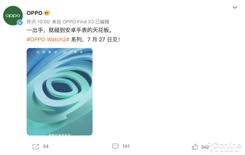The width and height of the screenshot is (245, 155).
Task: Click the like count 348
Action: click(x=205, y=147)
